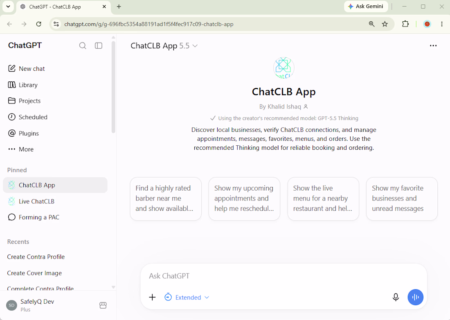Choose the upcoming appointments suggestion card
Screen dimensions: 450x320
click(x=244, y=198)
